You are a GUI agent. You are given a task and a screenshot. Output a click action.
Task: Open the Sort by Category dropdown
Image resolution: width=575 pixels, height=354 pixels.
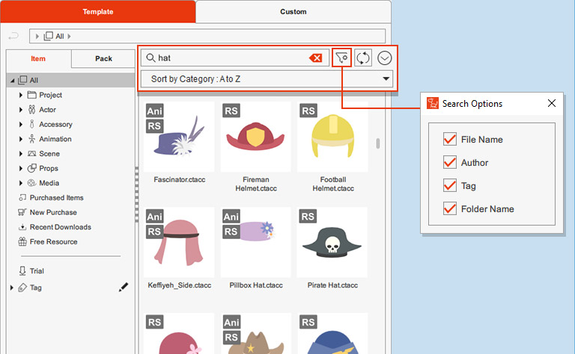267,78
